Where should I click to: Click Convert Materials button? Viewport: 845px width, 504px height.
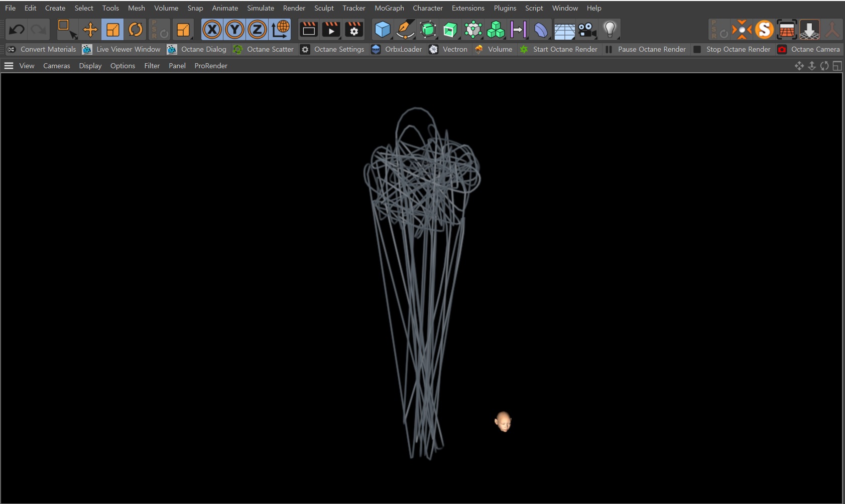click(42, 49)
